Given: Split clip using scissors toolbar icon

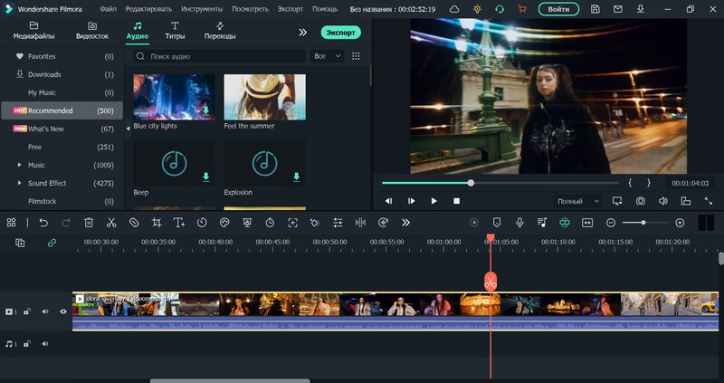Looking at the screenshot, I should click(111, 223).
